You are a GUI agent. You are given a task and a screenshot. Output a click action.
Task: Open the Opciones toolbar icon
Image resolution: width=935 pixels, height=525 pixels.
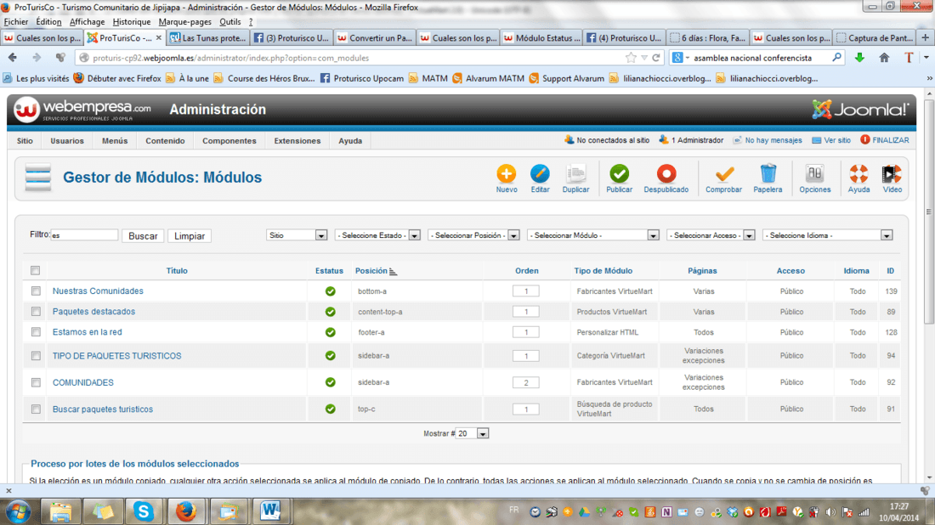[x=814, y=174]
